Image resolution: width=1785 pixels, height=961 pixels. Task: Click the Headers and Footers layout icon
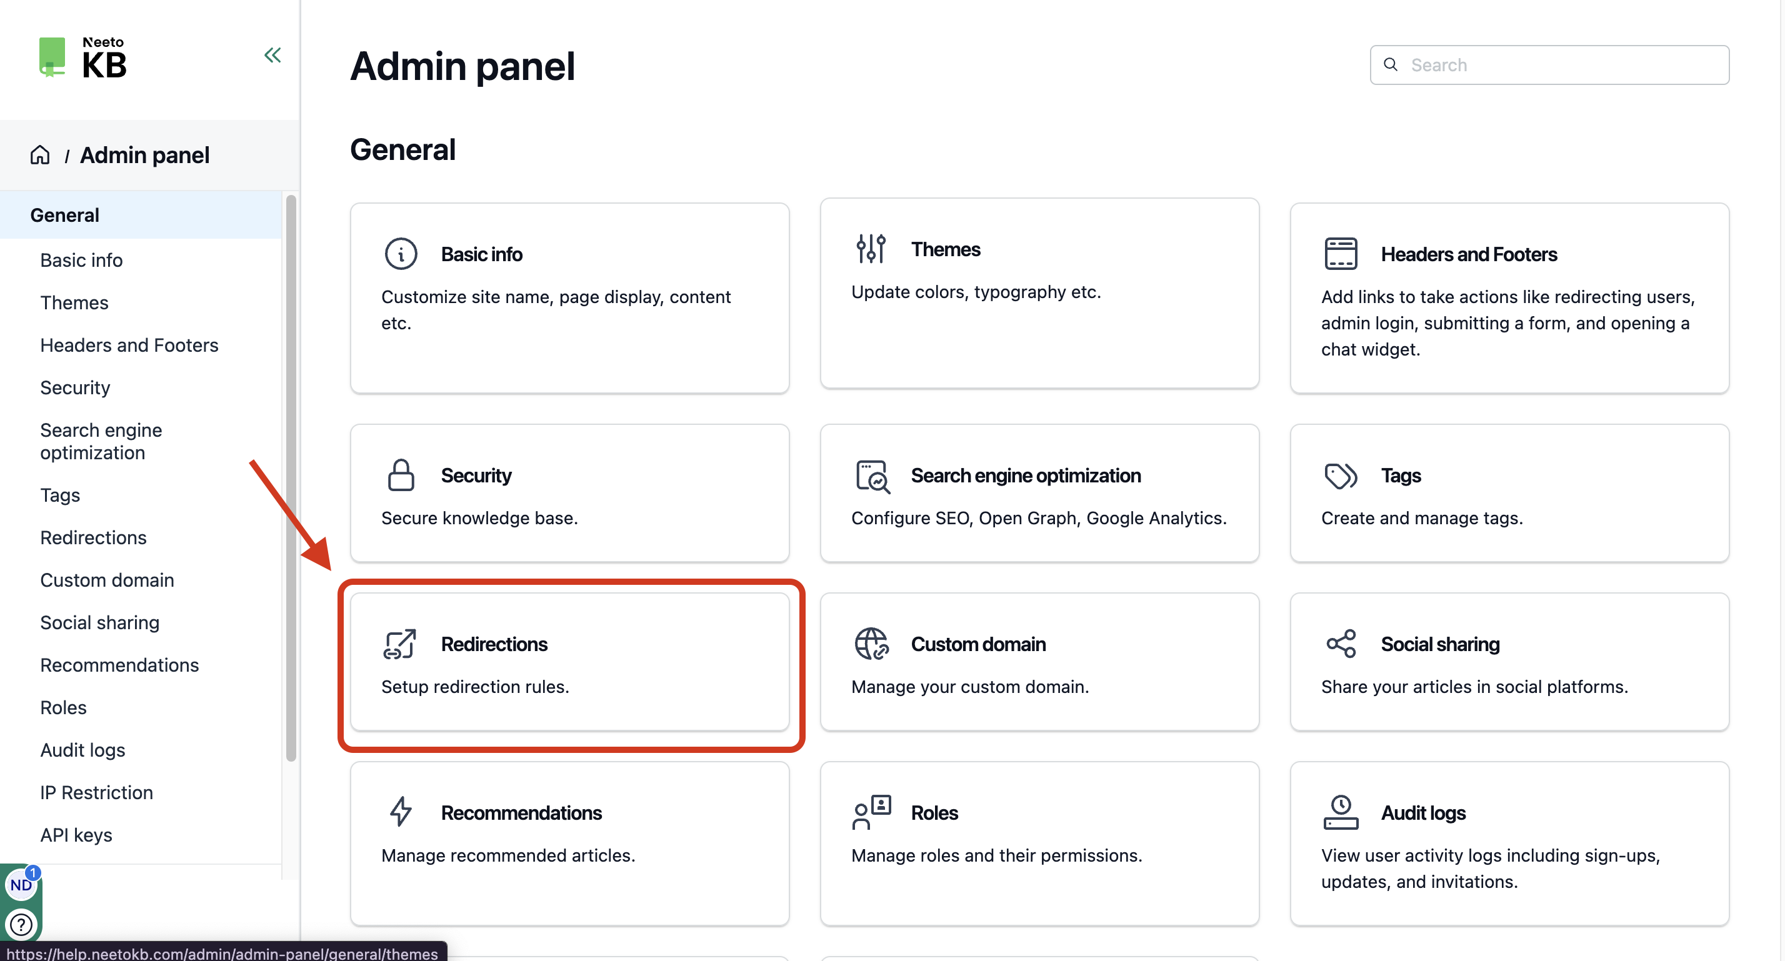coord(1340,254)
